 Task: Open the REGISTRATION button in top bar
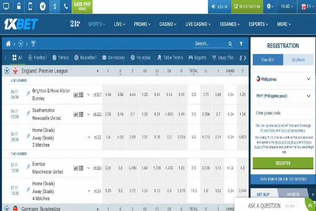pyautogui.click(x=247, y=6)
